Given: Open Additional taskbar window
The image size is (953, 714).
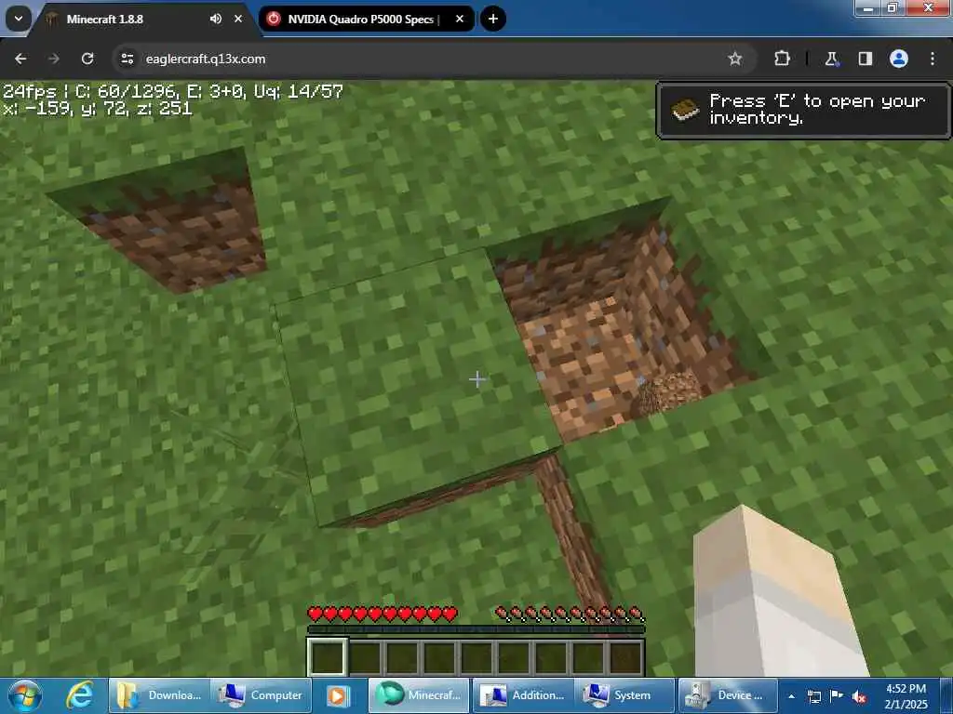Looking at the screenshot, I should (x=523, y=695).
